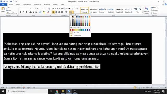Switch to the References tab
Viewport: 167px width, 94px height.
point(37,4)
